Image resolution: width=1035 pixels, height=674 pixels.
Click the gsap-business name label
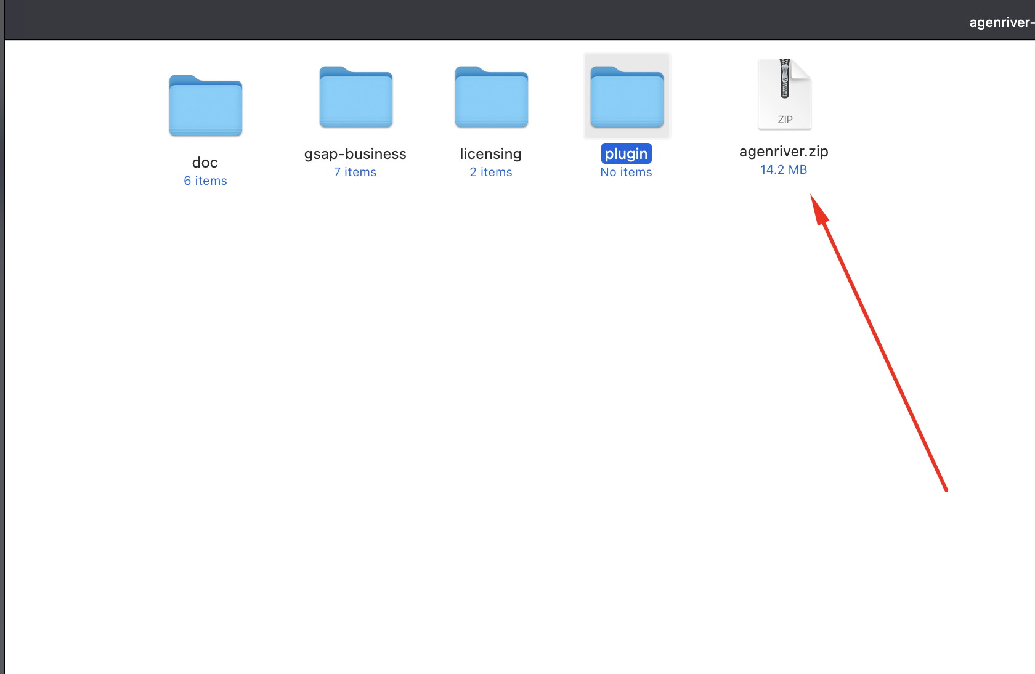click(x=355, y=154)
